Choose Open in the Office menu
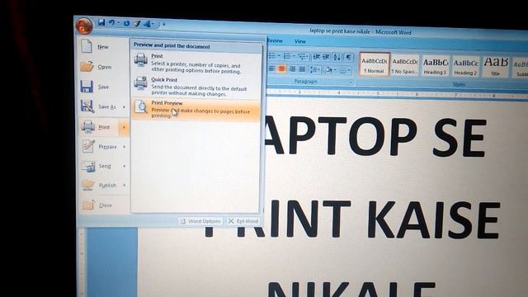This screenshot has width=528, height=297. pyautogui.click(x=103, y=67)
